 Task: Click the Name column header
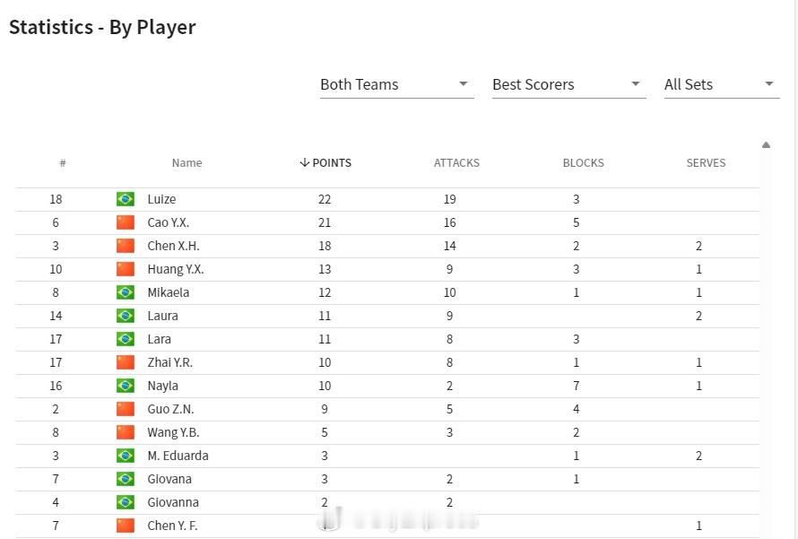coord(186,163)
